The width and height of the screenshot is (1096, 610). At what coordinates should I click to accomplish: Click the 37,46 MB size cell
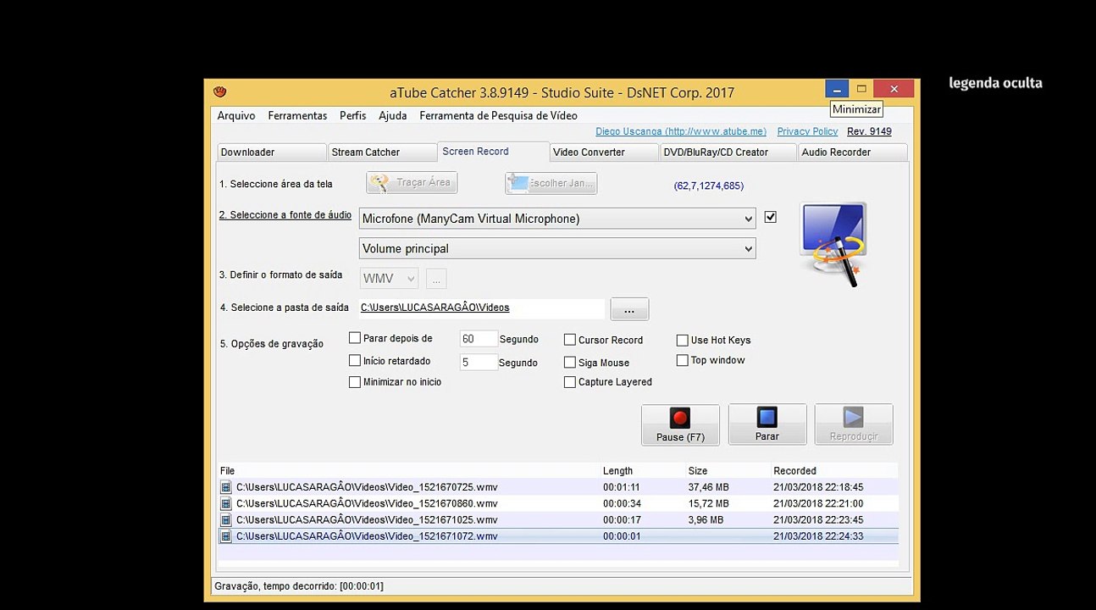click(x=709, y=487)
